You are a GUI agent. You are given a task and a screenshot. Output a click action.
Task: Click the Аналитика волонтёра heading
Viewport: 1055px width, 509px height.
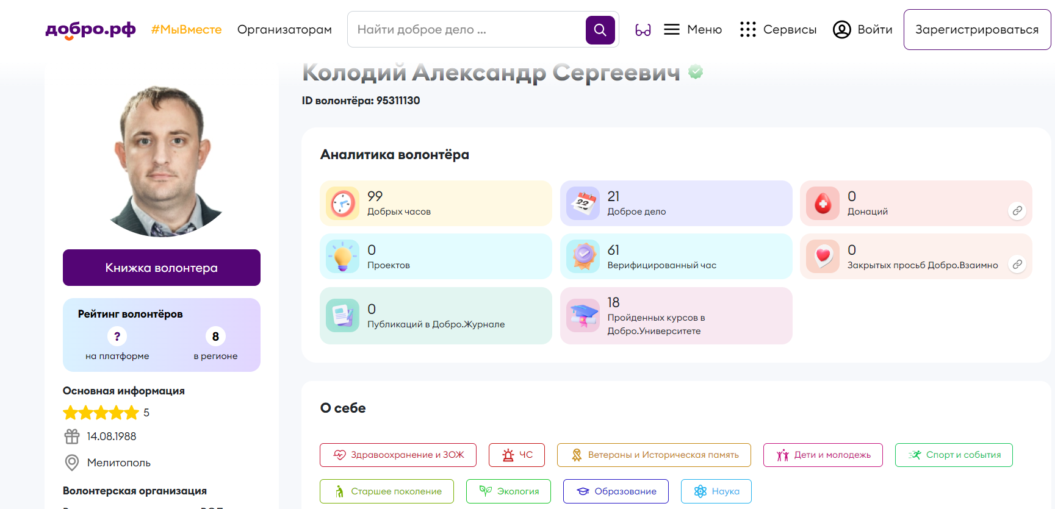click(x=395, y=155)
